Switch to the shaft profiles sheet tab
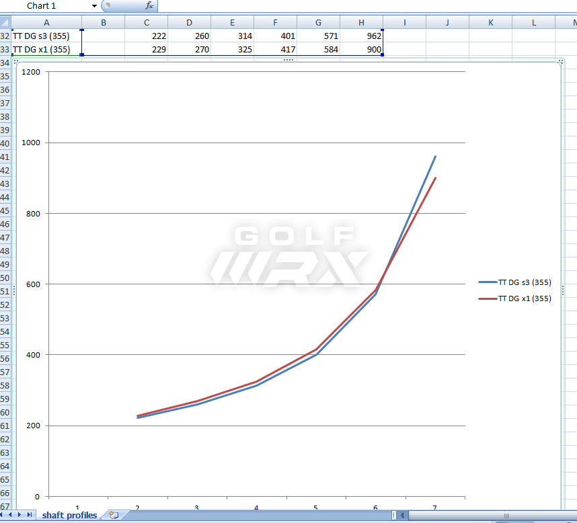 (69, 515)
